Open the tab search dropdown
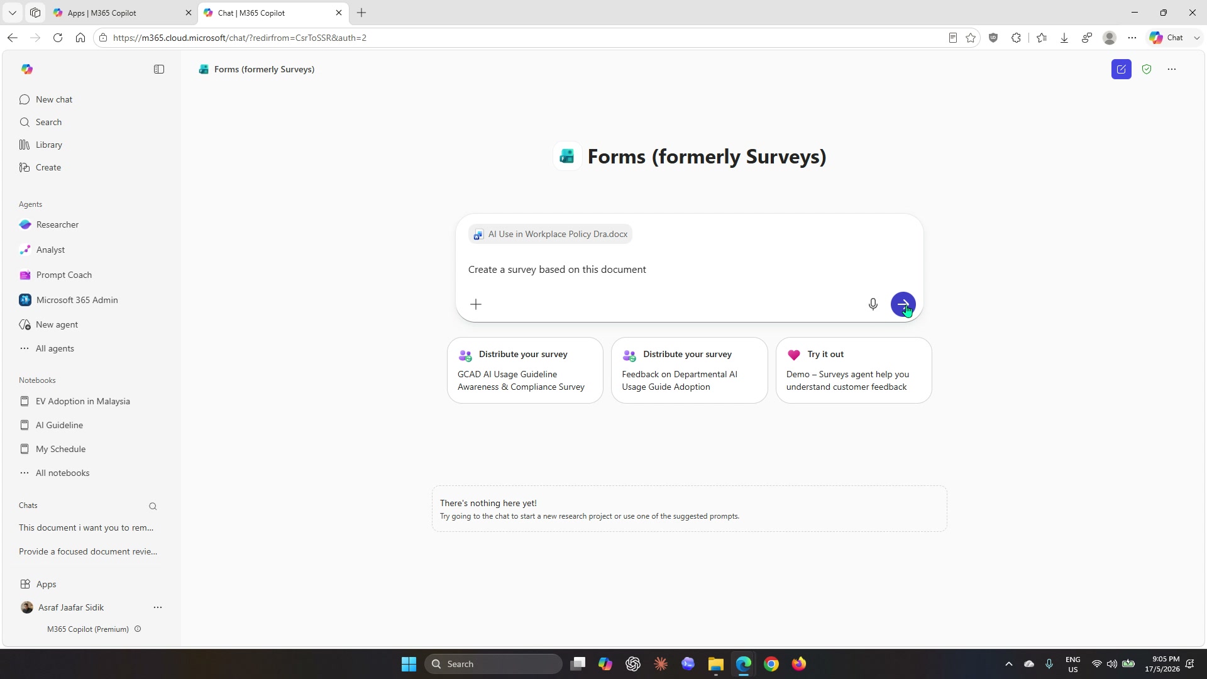This screenshot has width=1207, height=679. click(x=12, y=13)
